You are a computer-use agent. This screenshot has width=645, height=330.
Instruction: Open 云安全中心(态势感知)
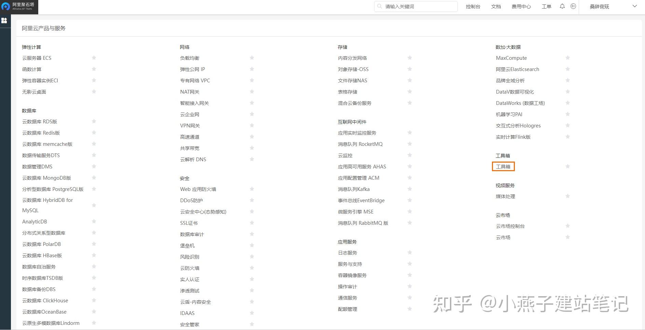click(x=203, y=212)
